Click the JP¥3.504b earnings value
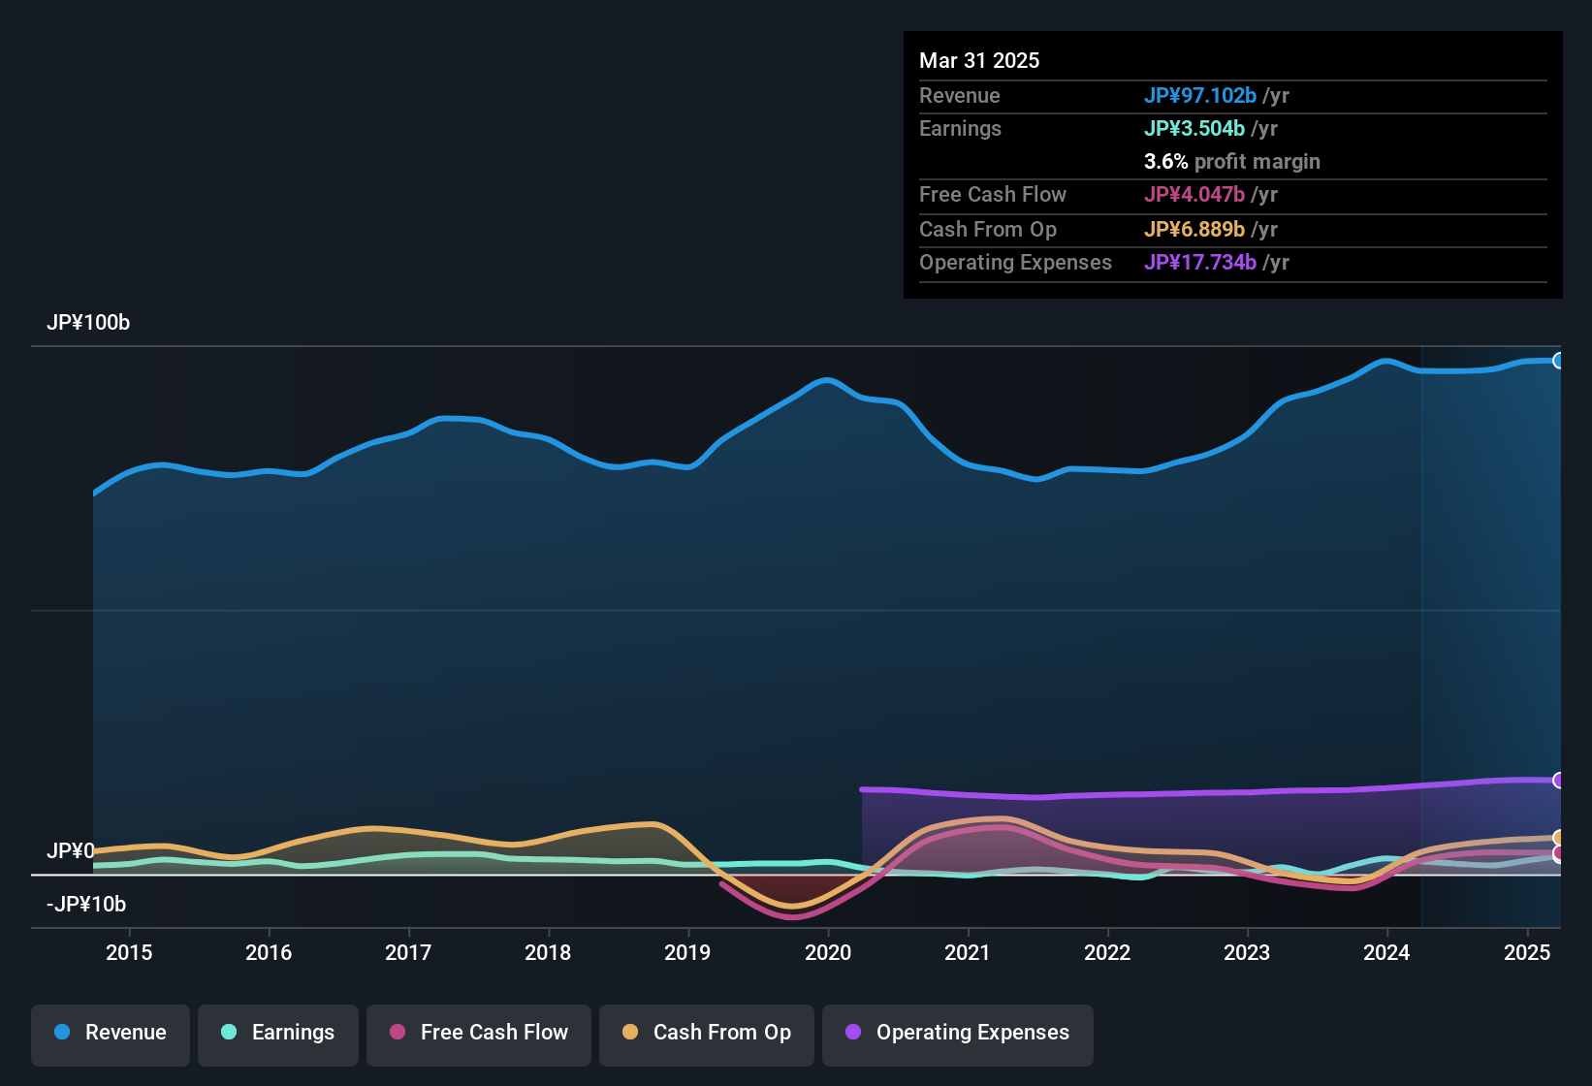The image size is (1592, 1086). 1194,128
